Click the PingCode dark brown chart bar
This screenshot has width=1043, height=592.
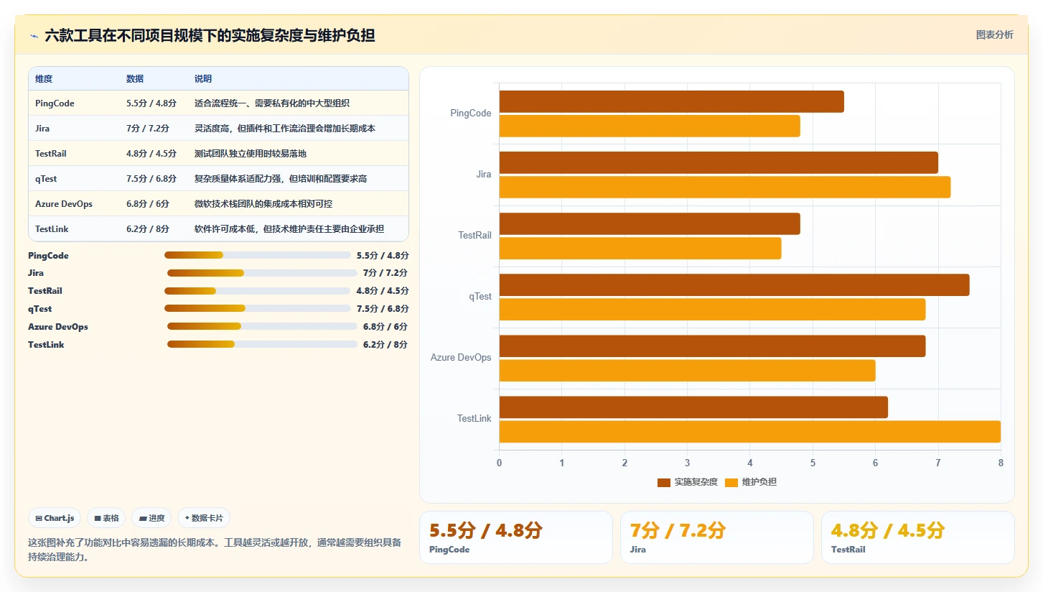click(671, 101)
